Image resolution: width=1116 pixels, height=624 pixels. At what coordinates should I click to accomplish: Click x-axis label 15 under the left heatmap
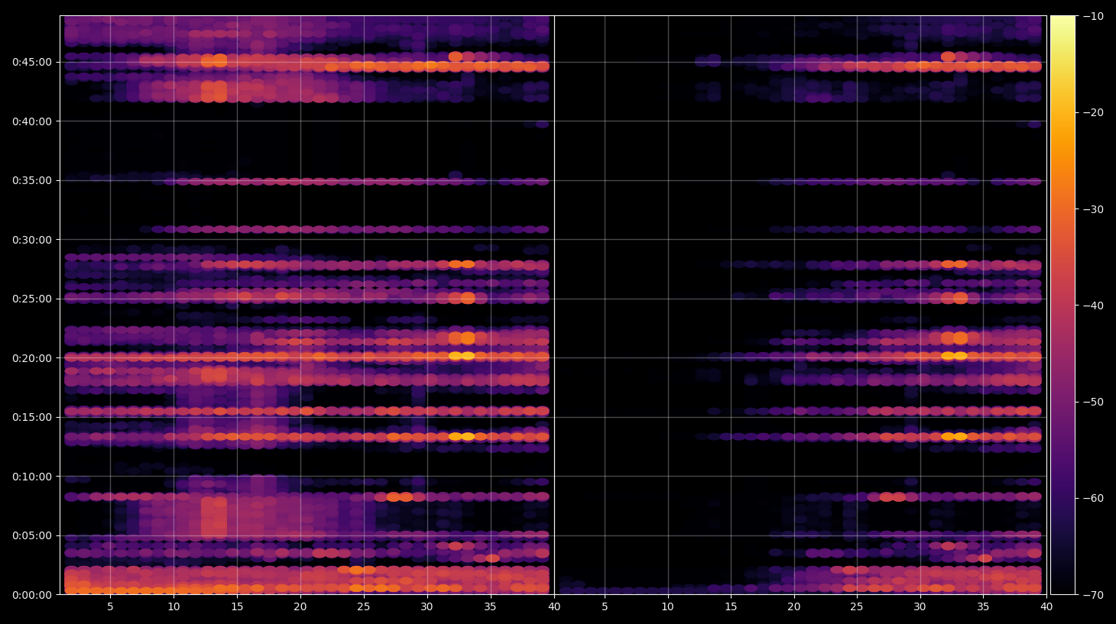tap(237, 607)
